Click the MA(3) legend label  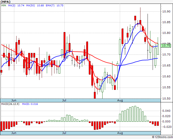pos(12,6)
